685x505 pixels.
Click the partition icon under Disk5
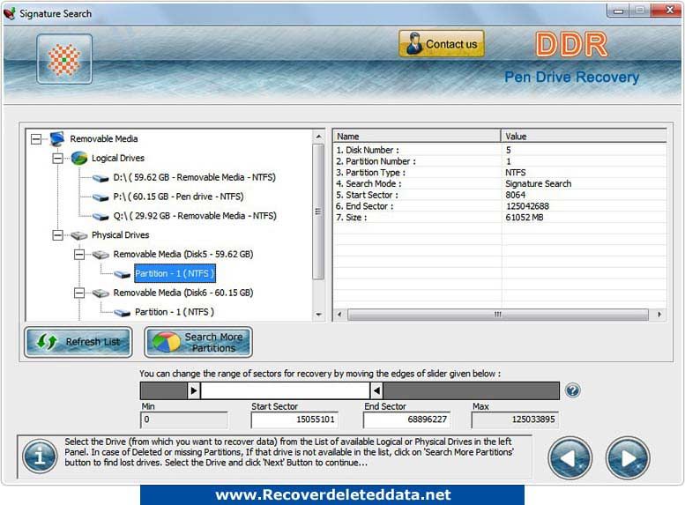[122, 274]
